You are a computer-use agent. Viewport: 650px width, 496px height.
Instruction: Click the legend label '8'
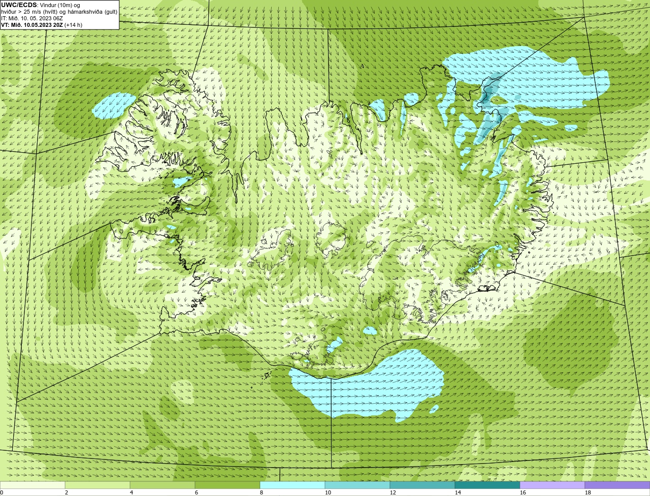262,492
